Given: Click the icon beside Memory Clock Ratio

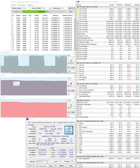Looking at the screenshot, I should (78, 104).
